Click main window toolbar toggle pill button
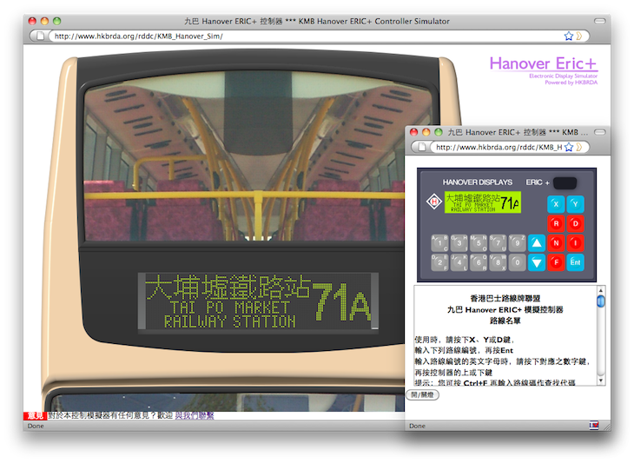Image resolution: width=634 pixels, height=463 pixels. point(599,21)
